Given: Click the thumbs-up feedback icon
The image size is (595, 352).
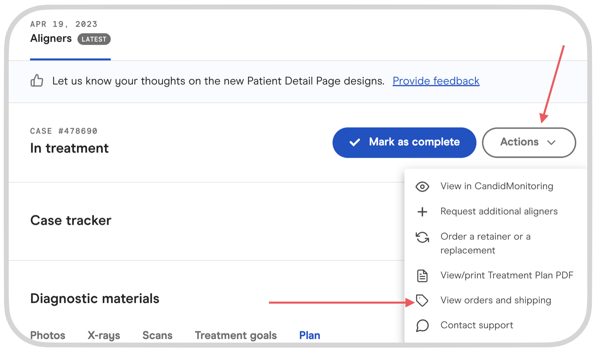Looking at the screenshot, I should (x=37, y=81).
